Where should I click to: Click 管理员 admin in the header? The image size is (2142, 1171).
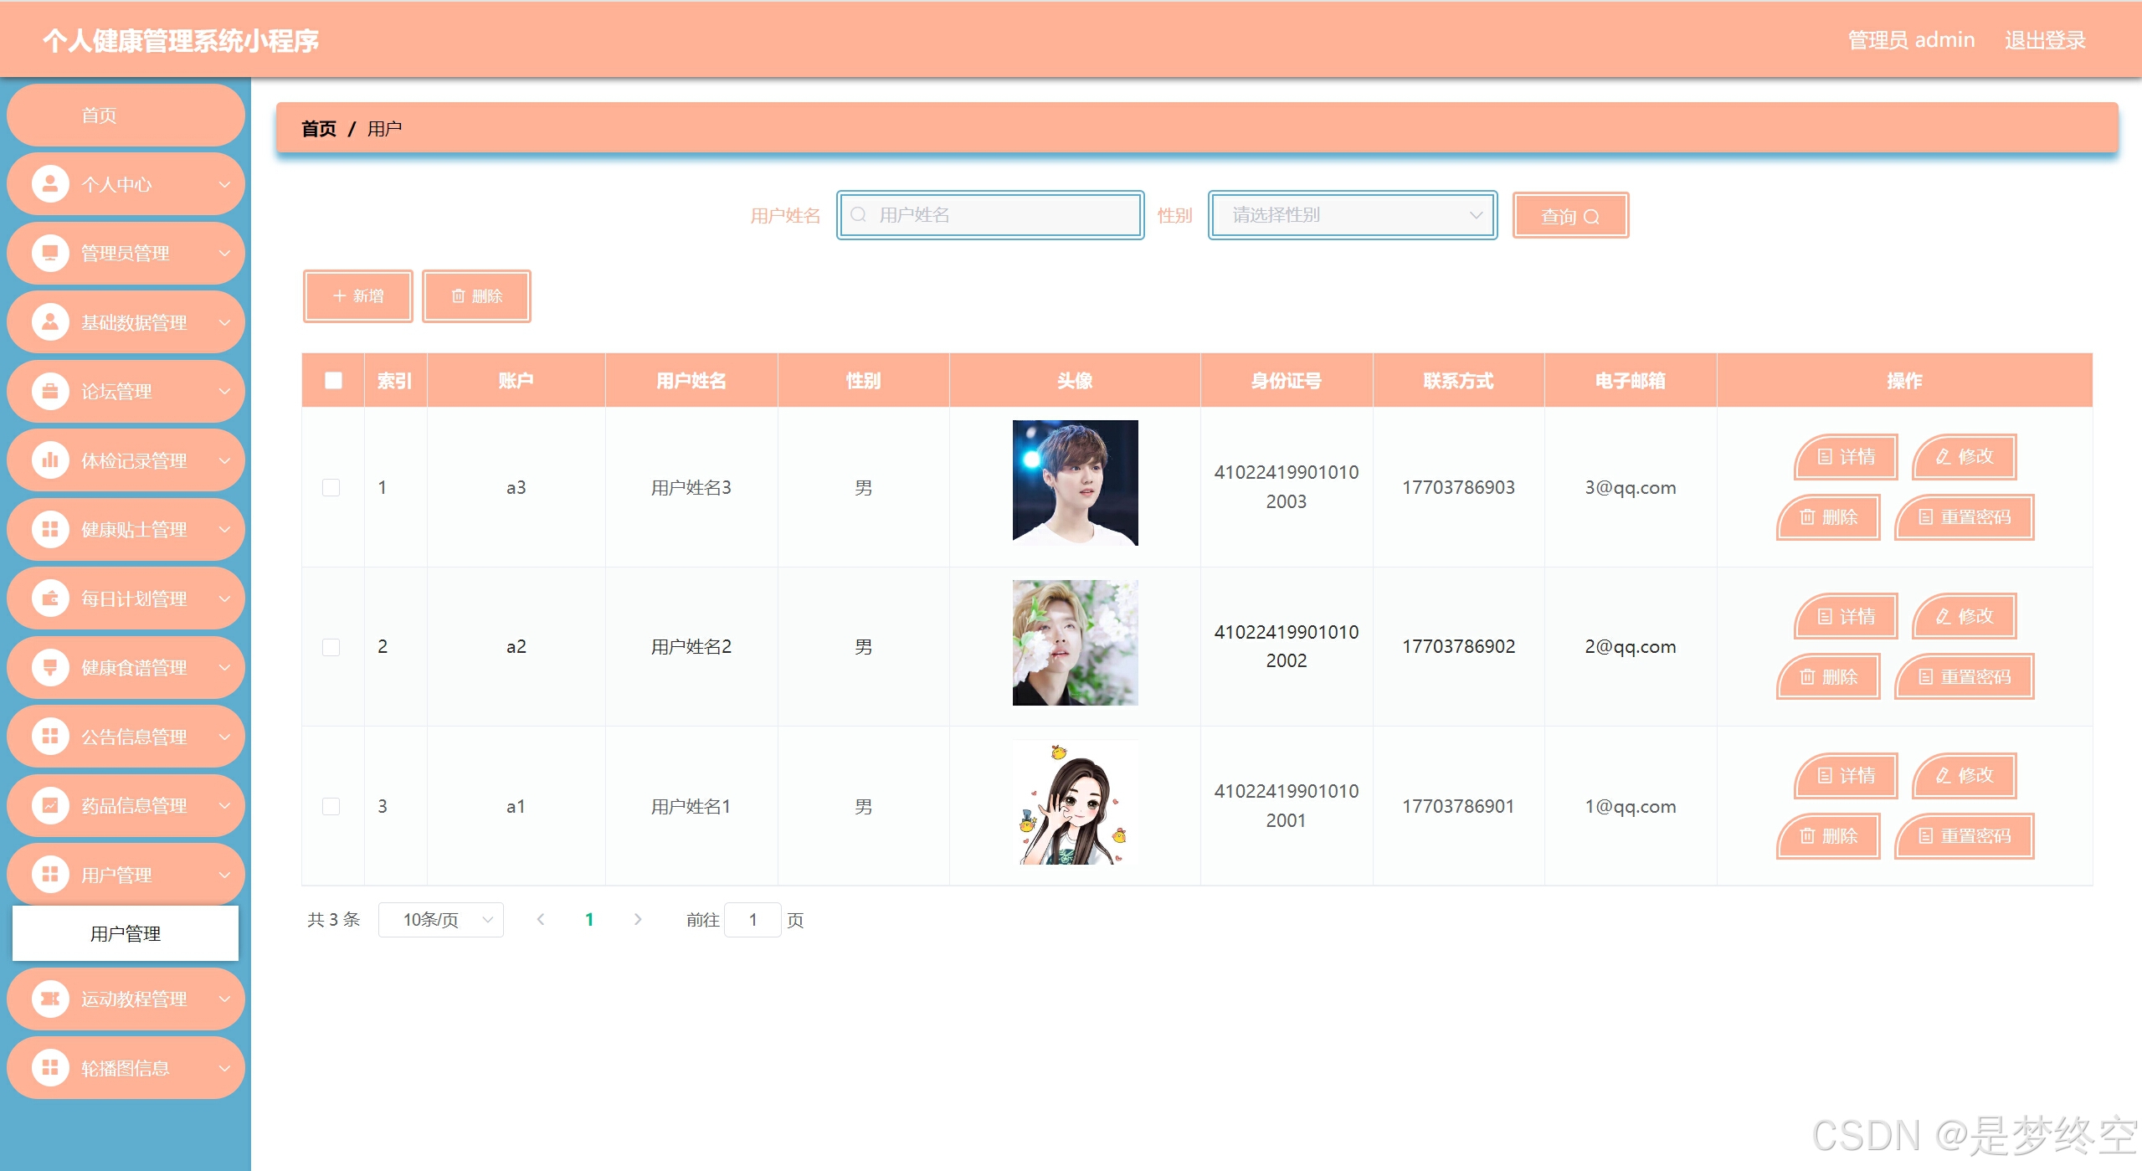coord(1911,40)
